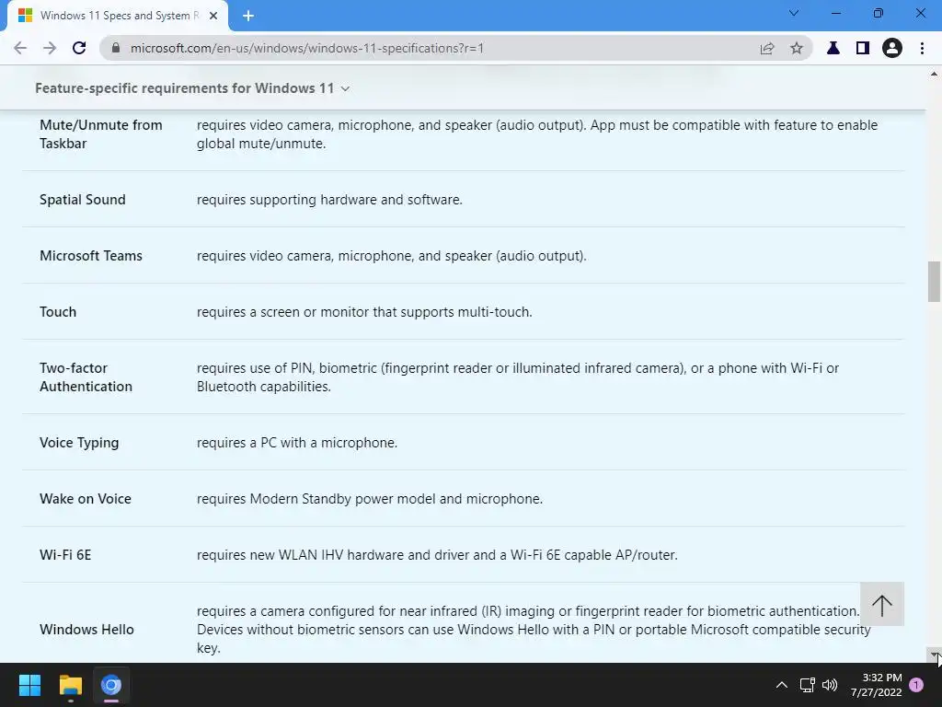The width and height of the screenshot is (942, 707).
Task: Click the near infrared camera requirement text
Action: pos(534,630)
